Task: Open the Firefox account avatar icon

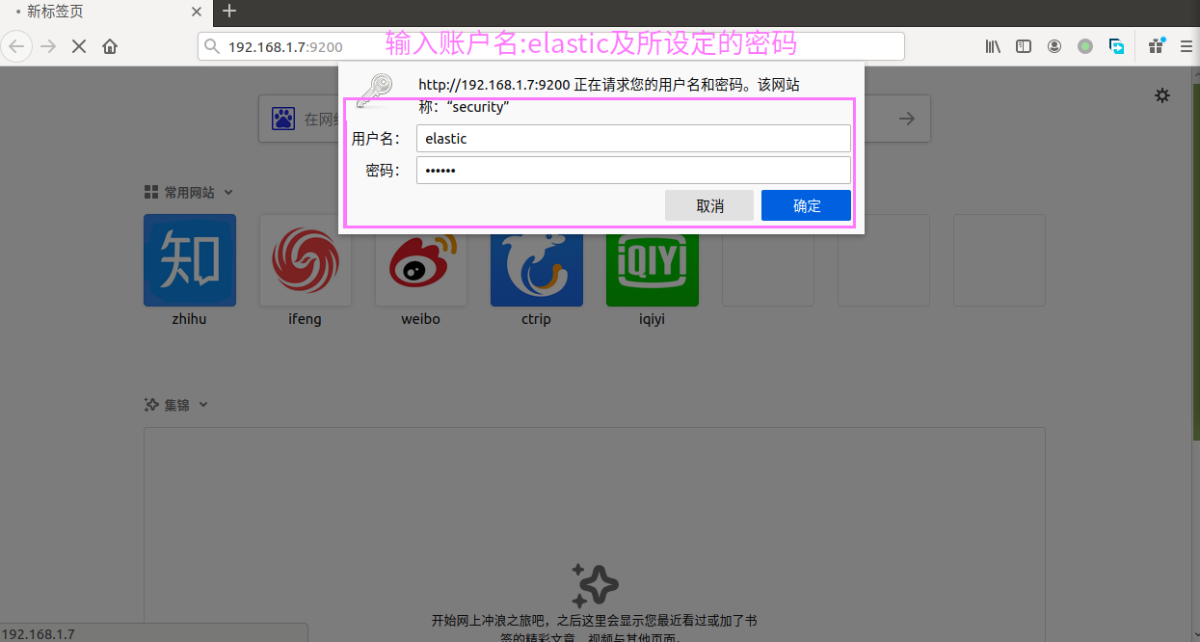Action: click(1054, 46)
